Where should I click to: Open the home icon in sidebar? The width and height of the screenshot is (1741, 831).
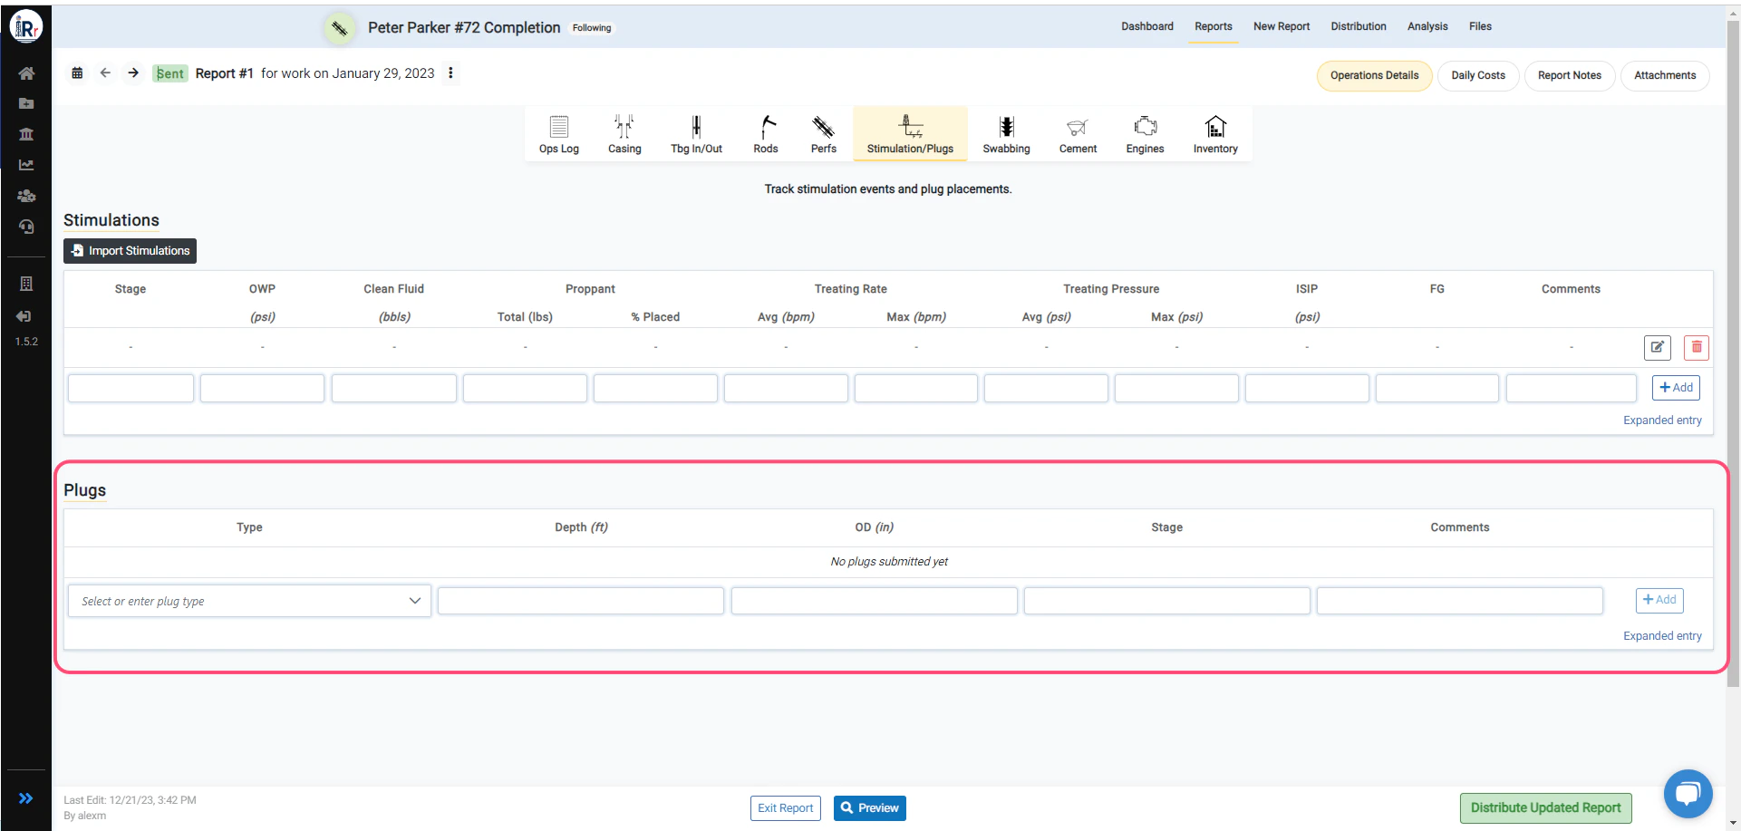pos(26,72)
